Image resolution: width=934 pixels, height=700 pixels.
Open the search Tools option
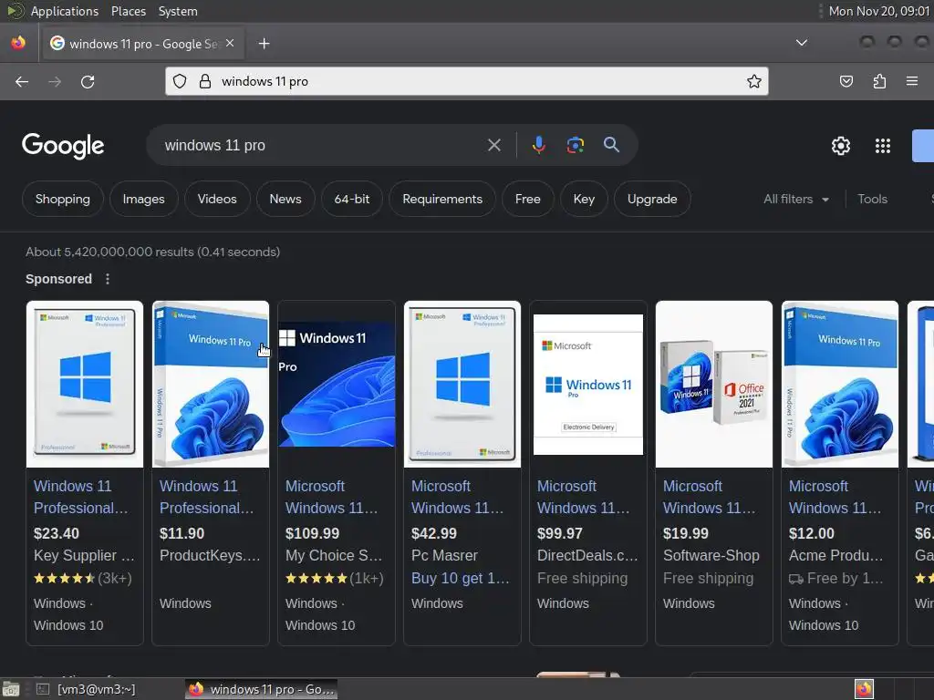click(x=872, y=200)
